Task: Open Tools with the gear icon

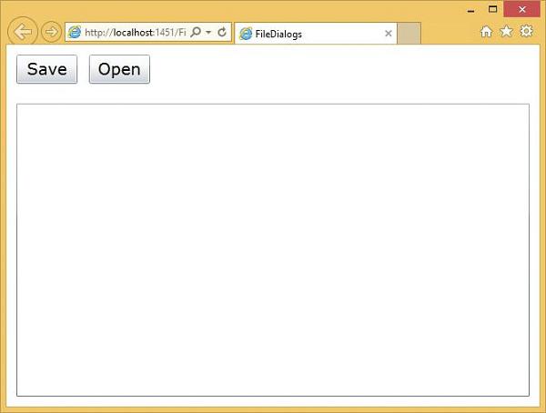Action: pyautogui.click(x=526, y=31)
